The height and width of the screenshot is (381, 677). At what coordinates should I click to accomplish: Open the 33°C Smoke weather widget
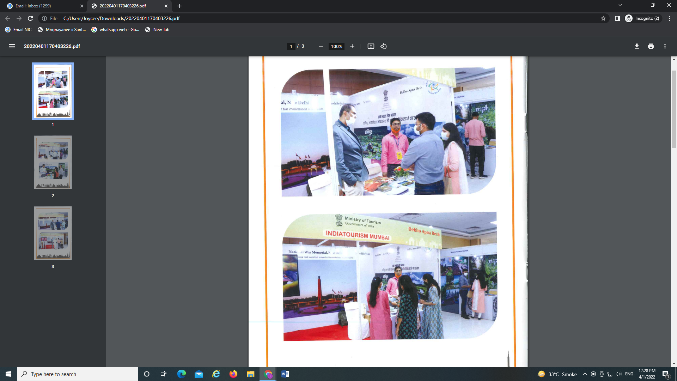[x=557, y=374]
